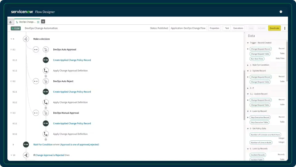The width and height of the screenshot is (296, 167).
Task: Collapse 3.1 - Update Record section
Action: (248, 94)
